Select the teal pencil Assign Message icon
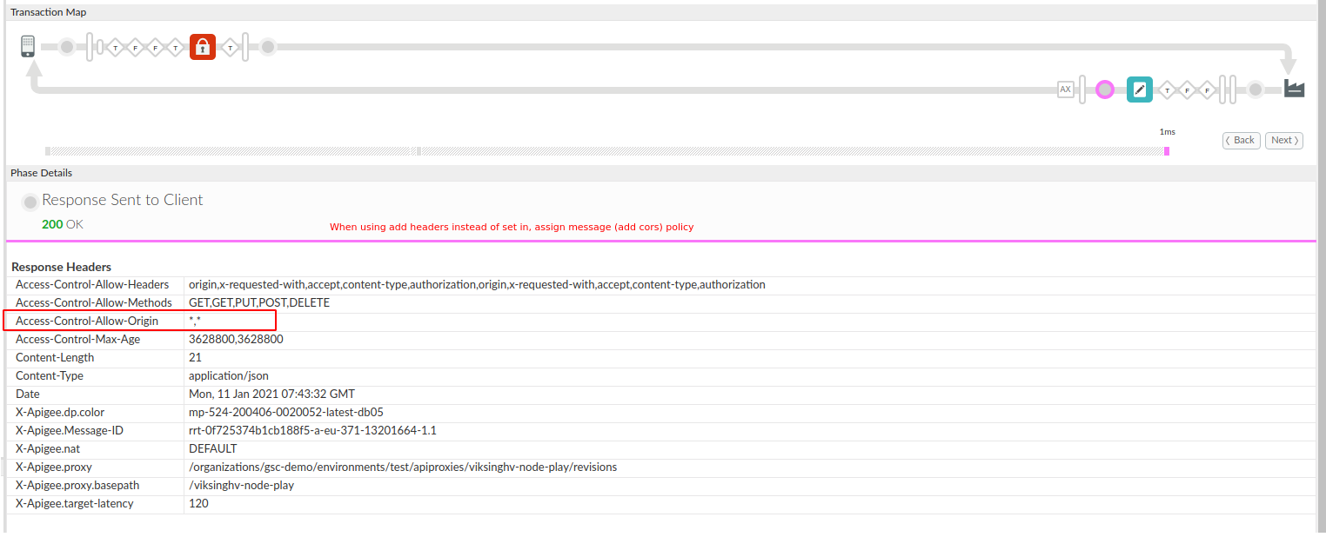 pos(1139,89)
